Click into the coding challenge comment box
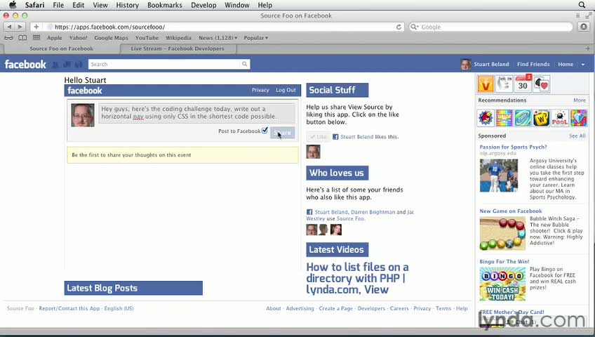595x337 pixels. [x=196, y=113]
